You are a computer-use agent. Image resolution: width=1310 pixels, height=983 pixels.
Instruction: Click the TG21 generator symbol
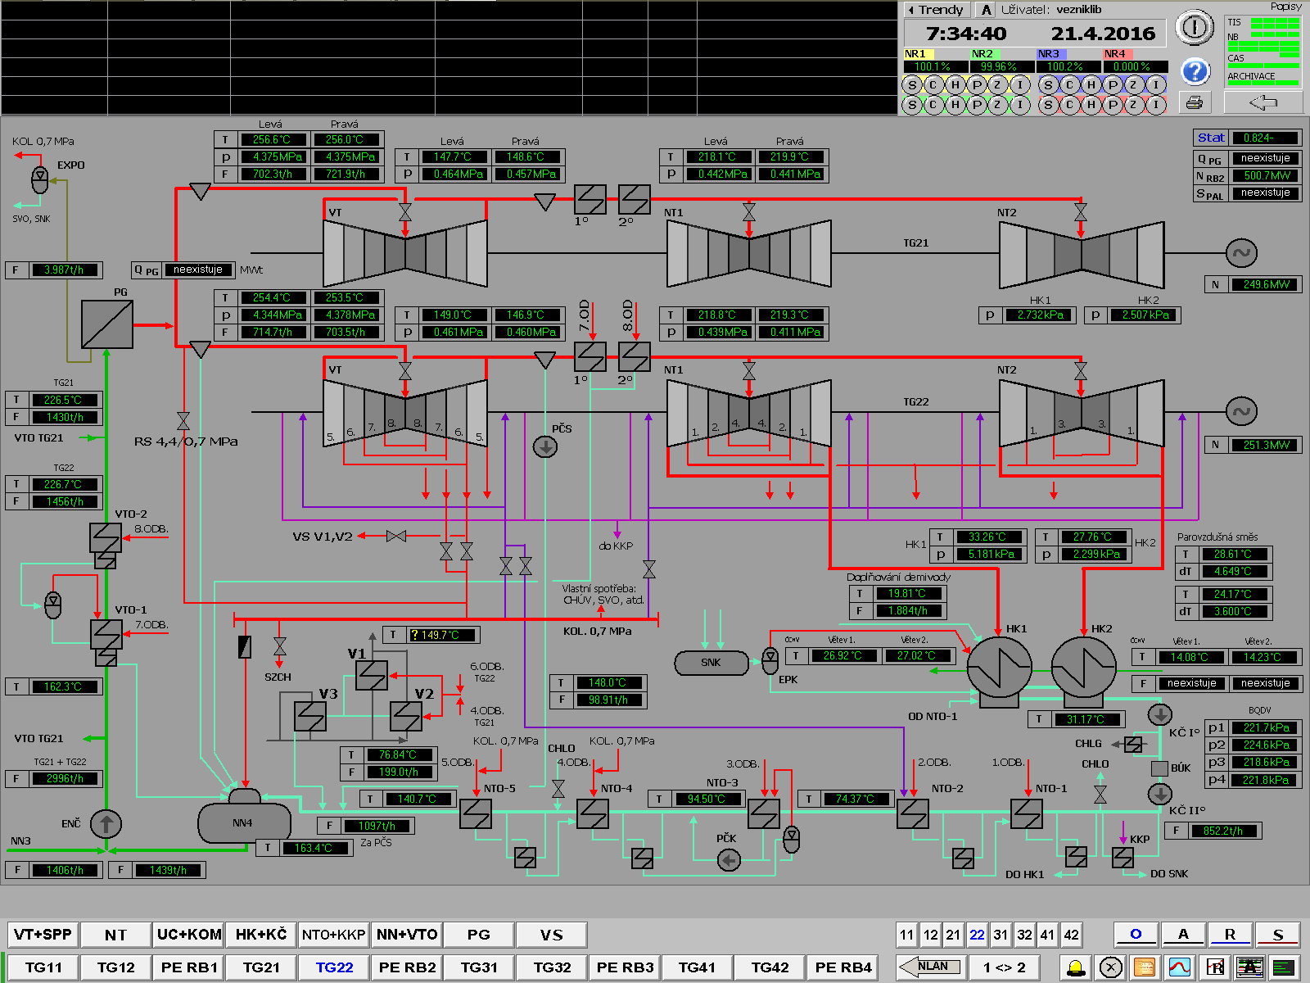[x=1241, y=253]
